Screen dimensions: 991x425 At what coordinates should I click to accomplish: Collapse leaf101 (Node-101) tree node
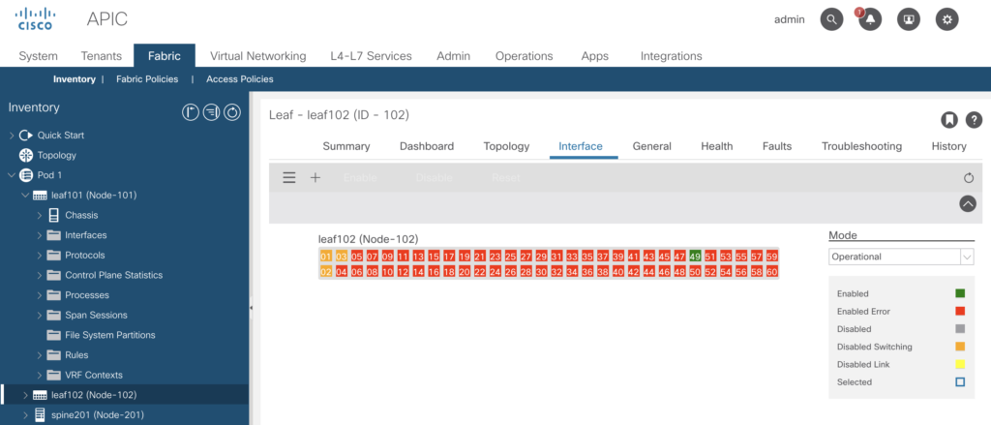(x=25, y=196)
